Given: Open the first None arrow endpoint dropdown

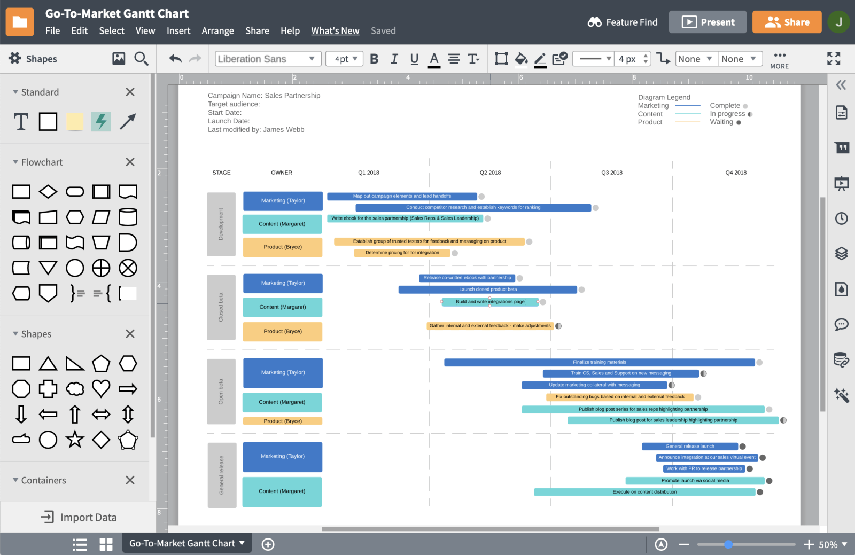Looking at the screenshot, I should tap(696, 59).
